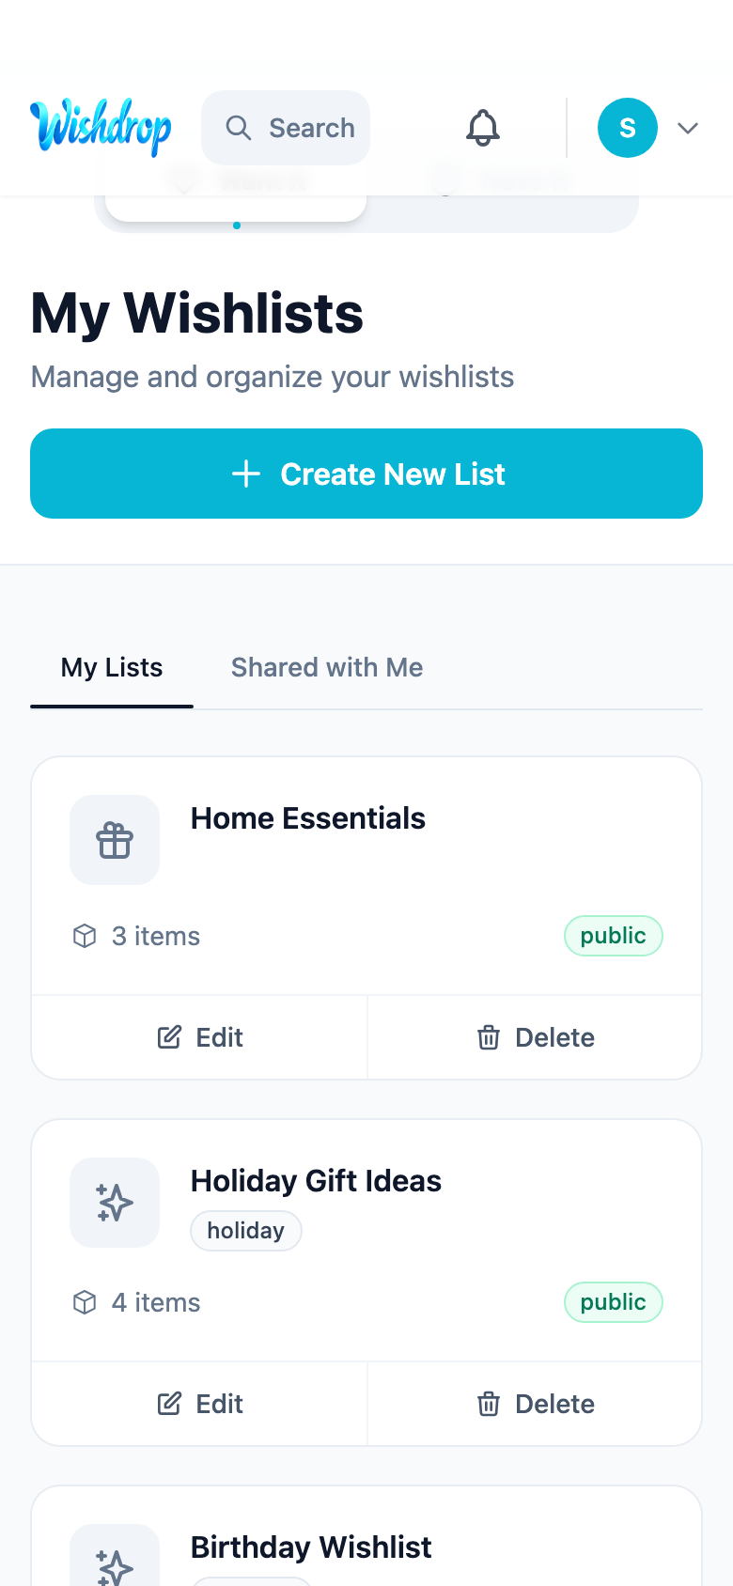Click the pencil icon next to Edit on Holiday Gift Ideas
Image resolution: width=733 pixels, height=1586 pixels.
pos(169,1404)
